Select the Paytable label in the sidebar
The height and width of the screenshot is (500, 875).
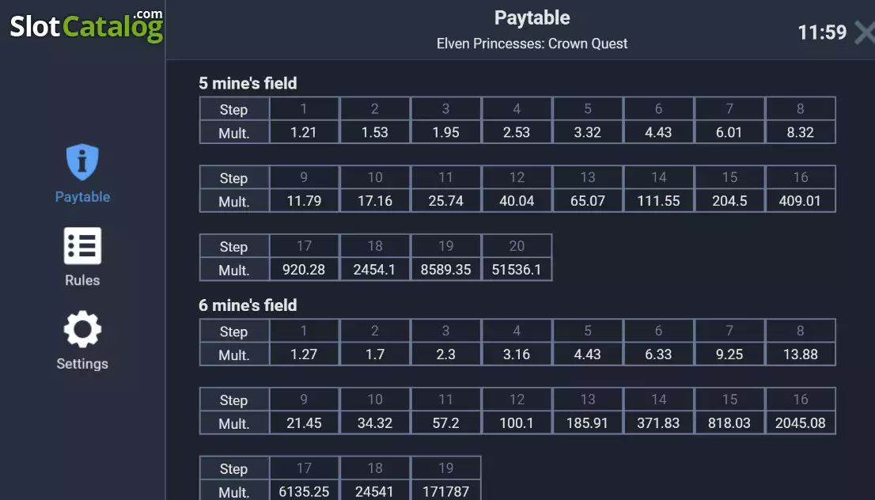[x=82, y=197]
